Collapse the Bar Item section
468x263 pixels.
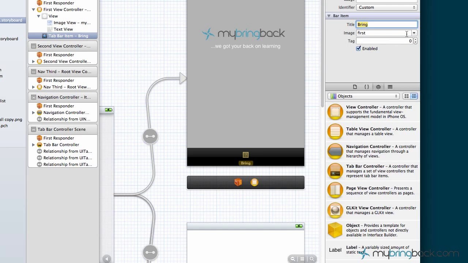click(329, 16)
